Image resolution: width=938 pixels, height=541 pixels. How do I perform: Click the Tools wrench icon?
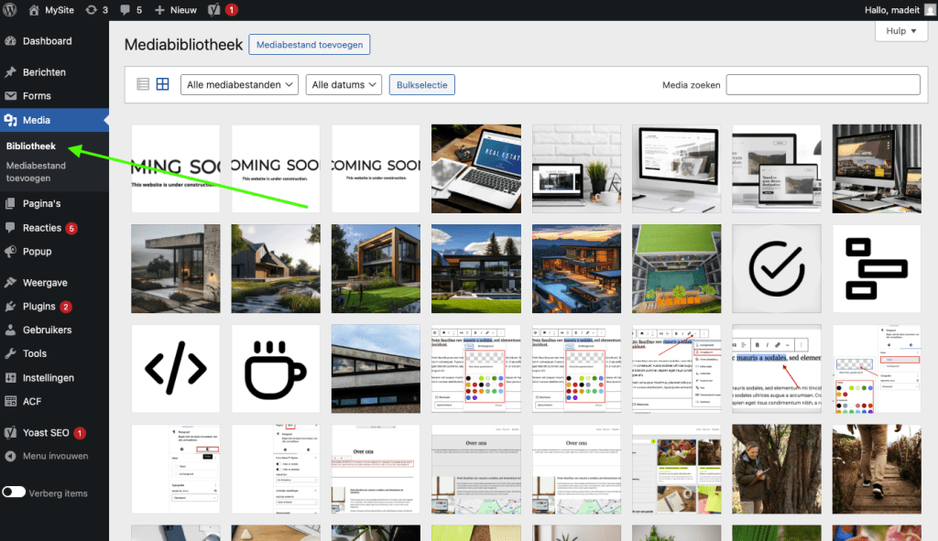(x=10, y=353)
